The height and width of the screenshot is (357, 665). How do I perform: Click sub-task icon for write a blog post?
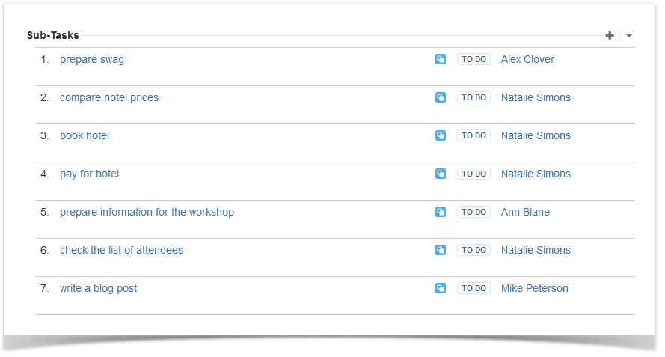pyautogui.click(x=441, y=289)
